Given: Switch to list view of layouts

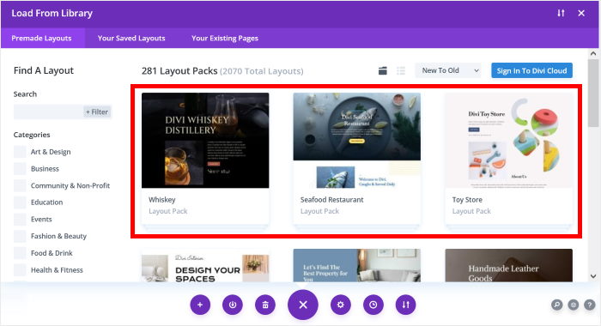Looking at the screenshot, I should click(x=401, y=70).
